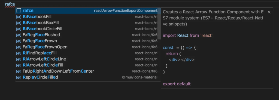Choose the FaUpRightAndDownLeftFromCenter suggestion
The width and height of the screenshot is (279, 100).
pyautogui.click(x=86, y=71)
